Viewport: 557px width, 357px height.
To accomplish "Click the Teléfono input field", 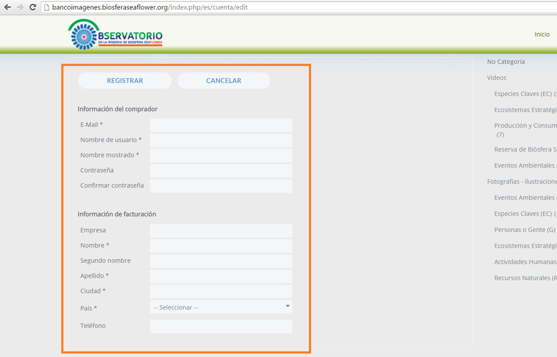I will (221, 326).
